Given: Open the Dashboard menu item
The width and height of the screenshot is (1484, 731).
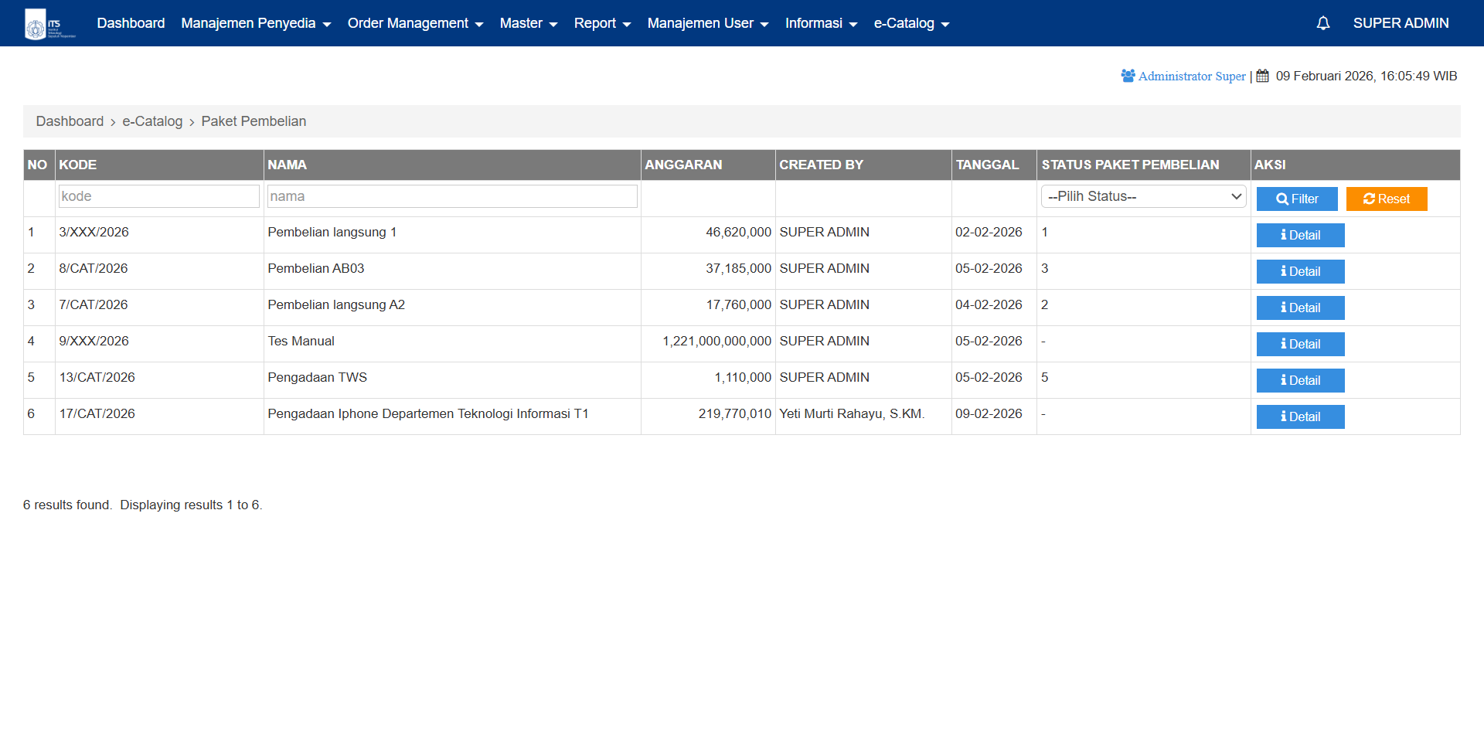Looking at the screenshot, I should [131, 23].
